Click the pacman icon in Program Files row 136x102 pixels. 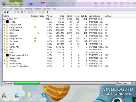pyautogui.click(x=35, y=38)
